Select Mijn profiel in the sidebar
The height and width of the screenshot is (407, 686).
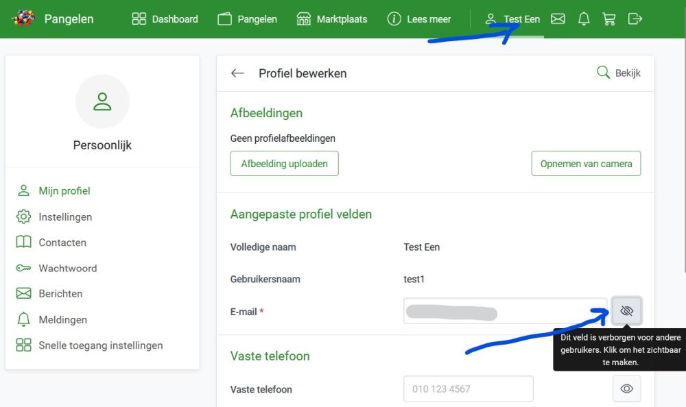(x=54, y=190)
